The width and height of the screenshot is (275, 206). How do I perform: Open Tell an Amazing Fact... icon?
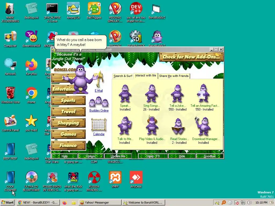coord(203,93)
